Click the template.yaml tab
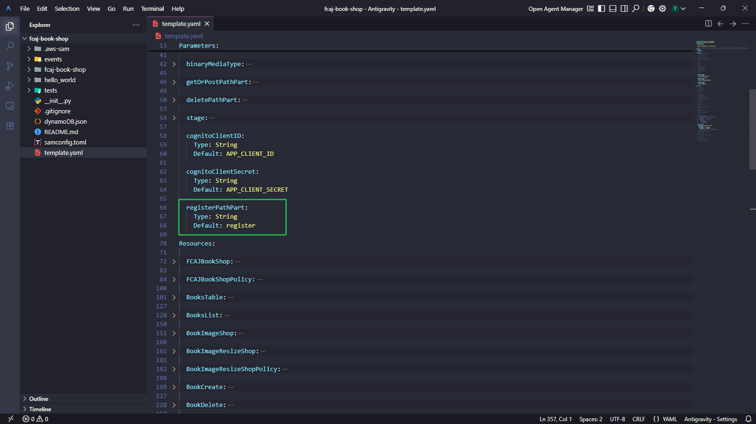This screenshot has width=756, height=424. tap(180, 24)
